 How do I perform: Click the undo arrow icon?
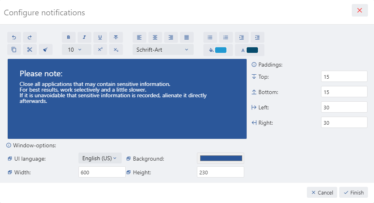tap(14, 38)
